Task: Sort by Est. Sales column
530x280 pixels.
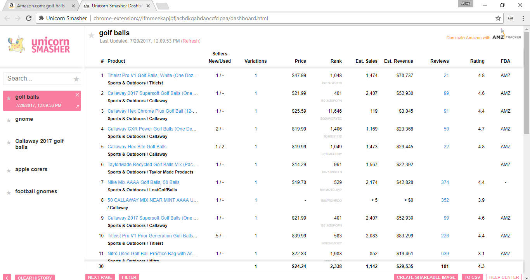Action: pos(366,61)
